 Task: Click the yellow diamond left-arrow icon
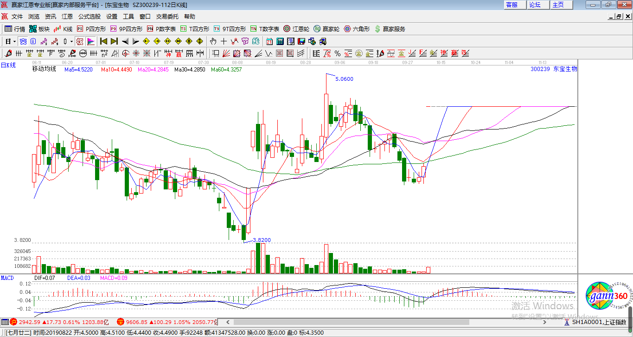point(146,41)
